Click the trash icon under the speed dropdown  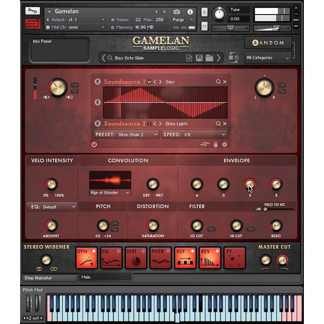(215, 144)
